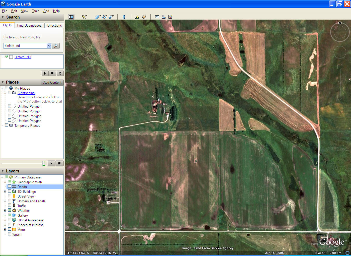Open the Fly To search history dropdown
Screen dimensions: 351x256
(x=49, y=46)
